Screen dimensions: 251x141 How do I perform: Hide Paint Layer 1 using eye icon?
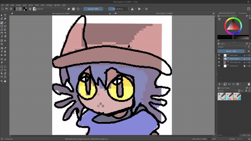(x=219, y=55)
